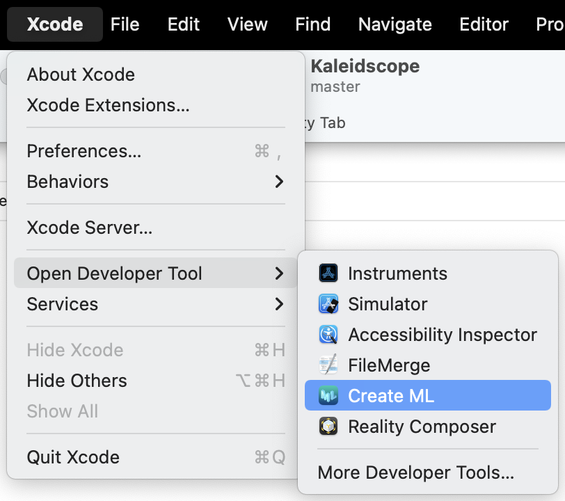The width and height of the screenshot is (565, 501).
Task: Expand the Behaviors submenu arrow
Action: (x=279, y=182)
